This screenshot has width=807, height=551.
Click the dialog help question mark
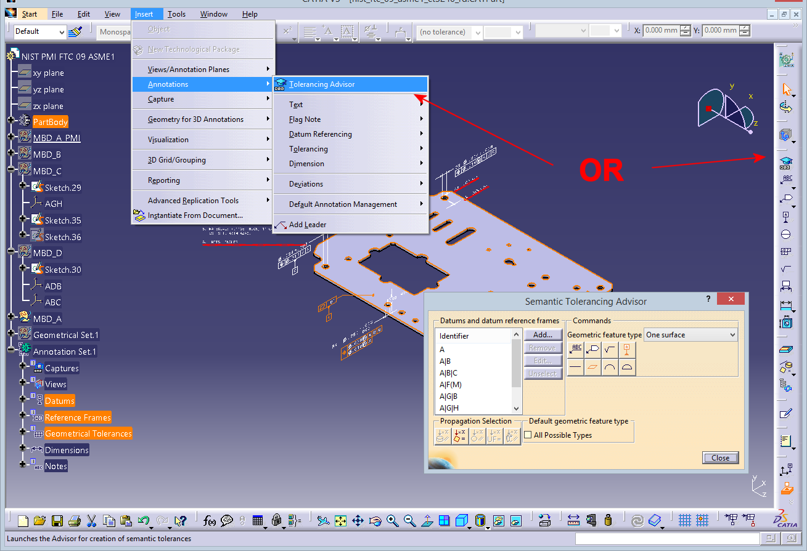(x=708, y=299)
